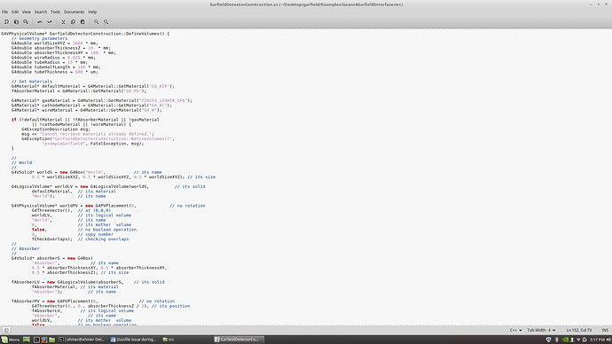Screen dimensions: 612x344
Task: Open the file manager panel launcher
Action: [52, 340]
